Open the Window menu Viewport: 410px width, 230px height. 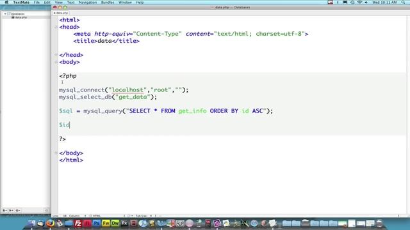click(125, 3)
